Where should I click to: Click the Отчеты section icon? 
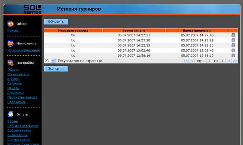pyautogui.click(x=10, y=114)
